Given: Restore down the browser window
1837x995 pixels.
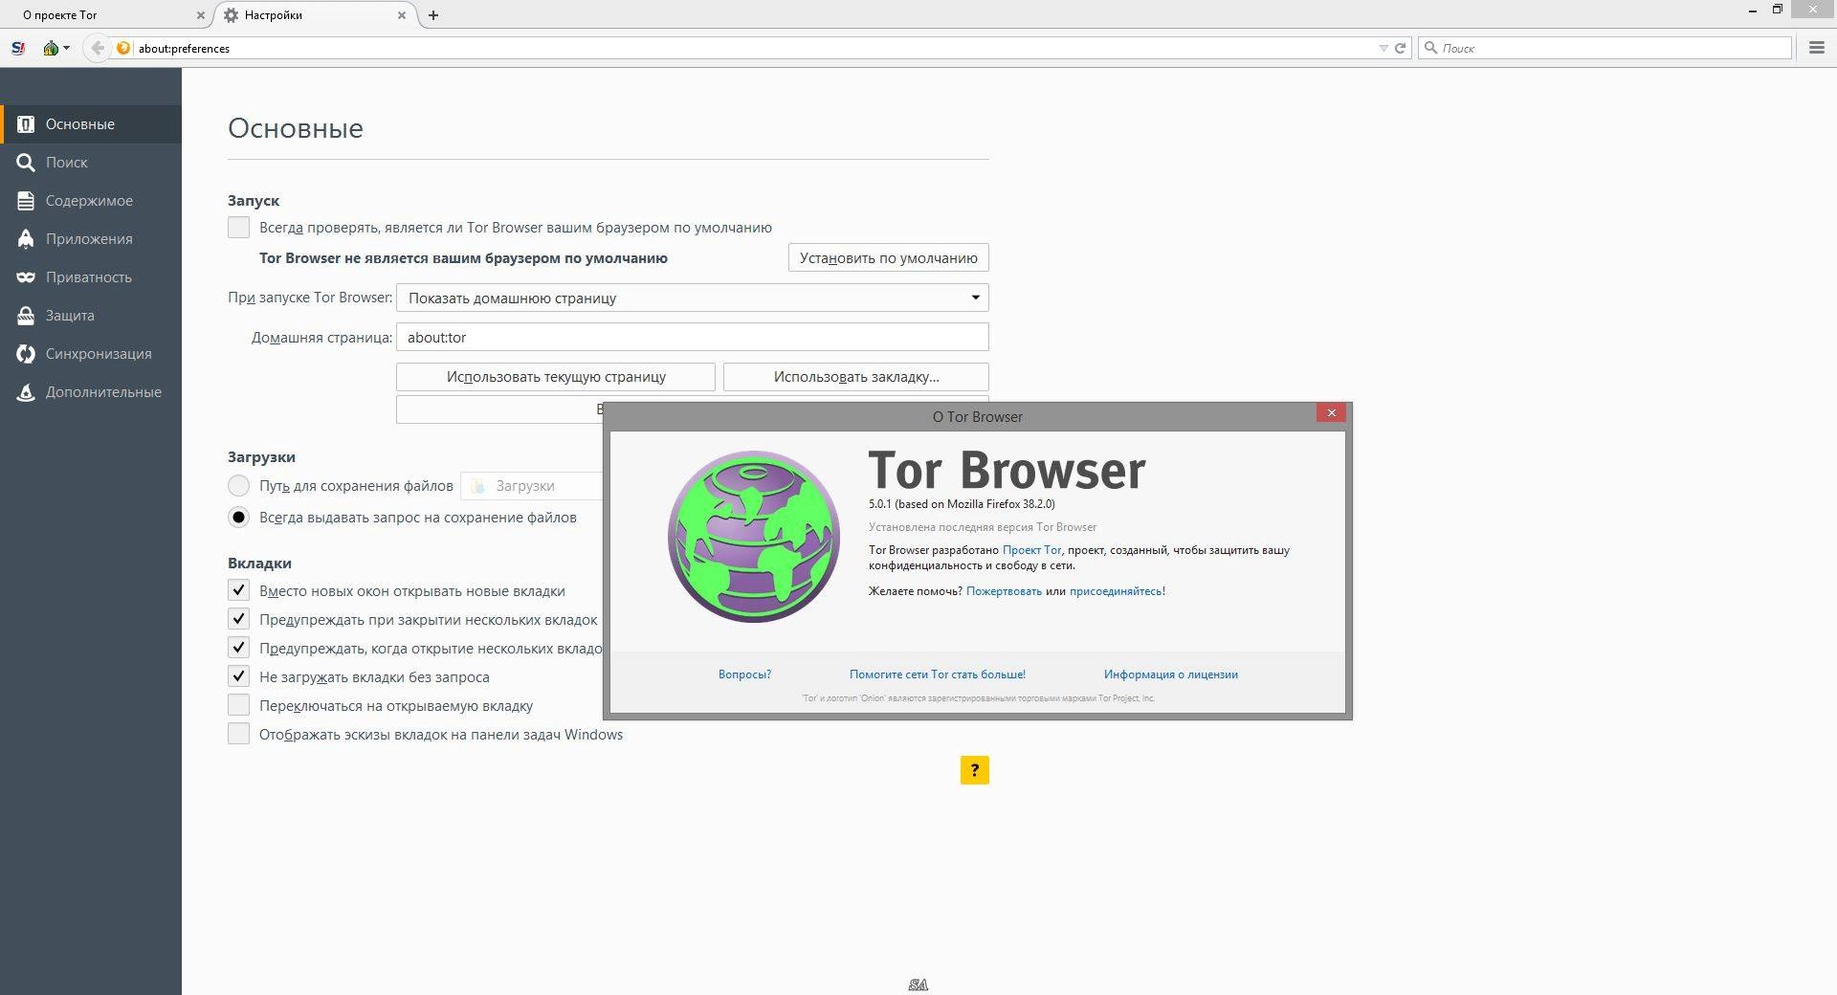Looking at the screenshot, I should tap(1778, 10).
